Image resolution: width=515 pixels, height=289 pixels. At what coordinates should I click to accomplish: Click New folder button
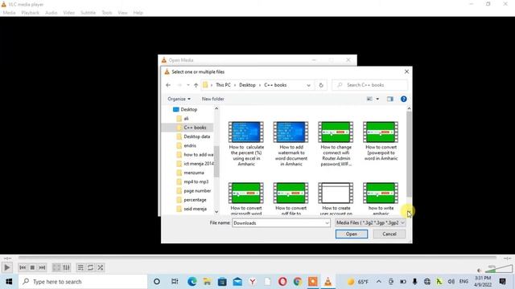[212, 99]
